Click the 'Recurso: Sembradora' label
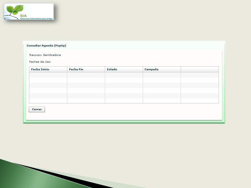Image resolution: width=251 pixels, height=188 pixels. (x=45, y=55)
